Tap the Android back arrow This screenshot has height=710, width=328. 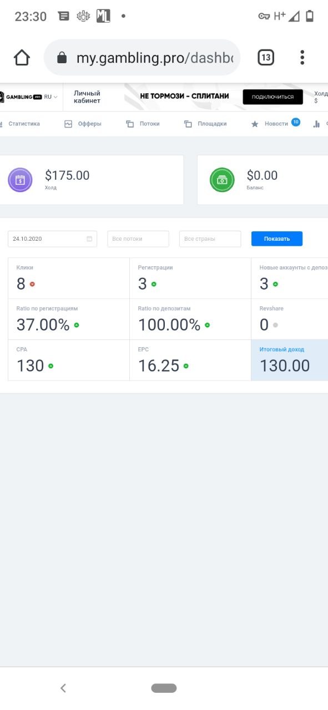63,688
